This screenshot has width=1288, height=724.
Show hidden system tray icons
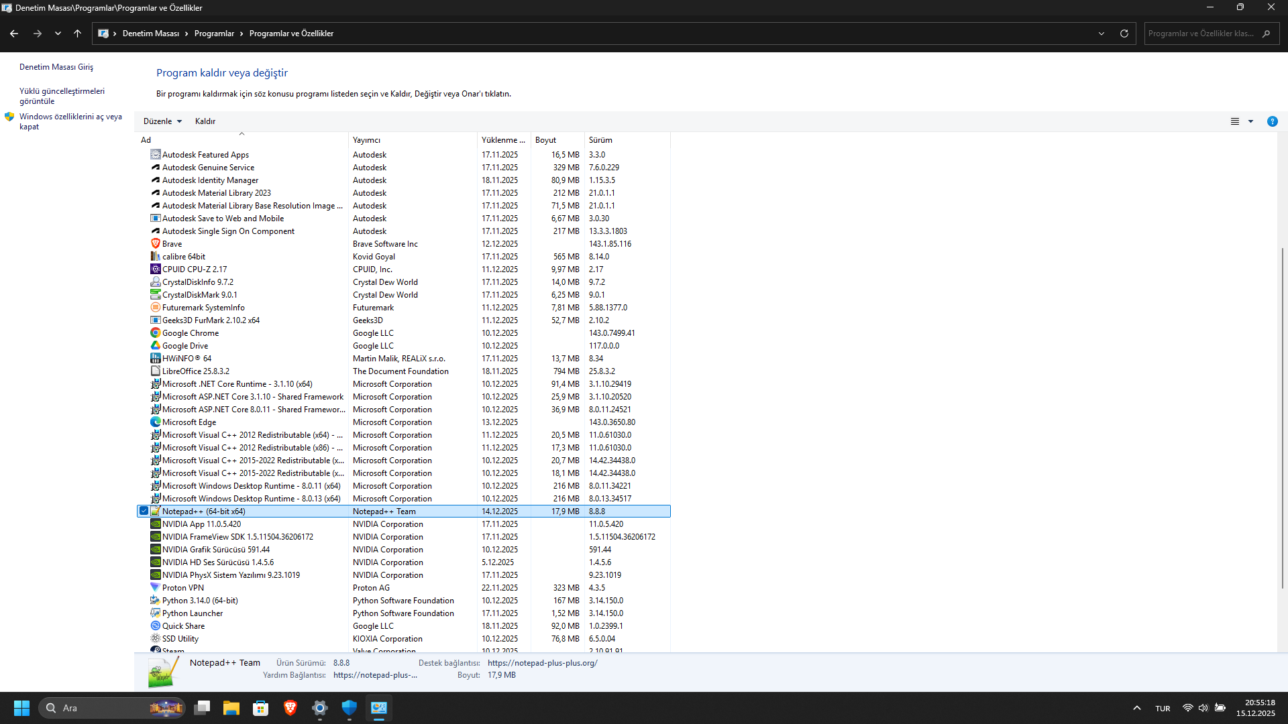coord(1136,708)
